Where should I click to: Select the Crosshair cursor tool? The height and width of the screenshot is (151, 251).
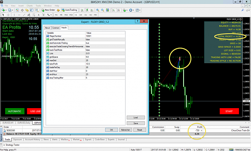click(8, 15)
